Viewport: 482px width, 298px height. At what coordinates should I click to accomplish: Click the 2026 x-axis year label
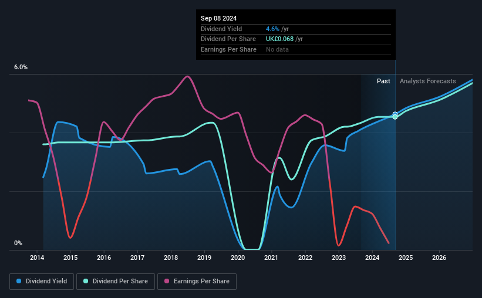click(439, 258)
